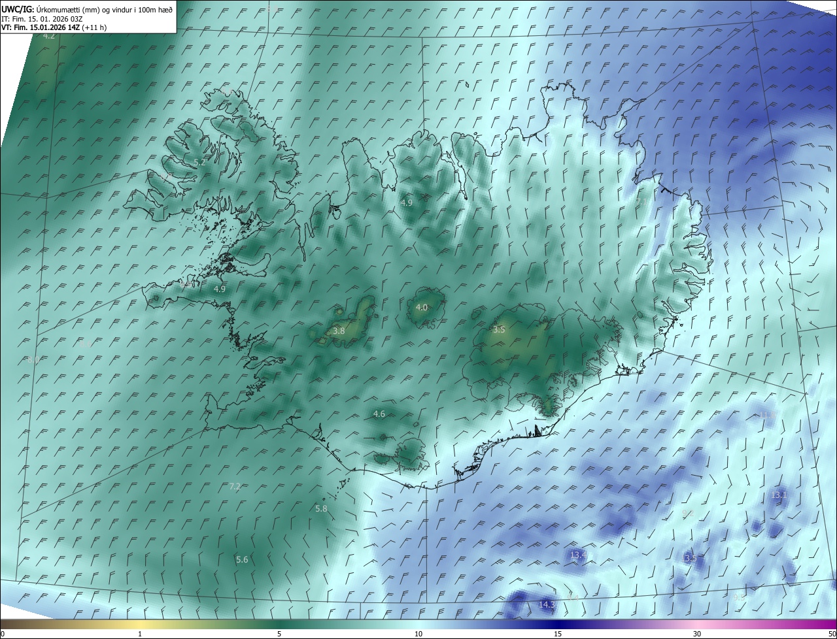Click the 1 tick on the color scale
The image size is (837, 639).
coord(140,634)
